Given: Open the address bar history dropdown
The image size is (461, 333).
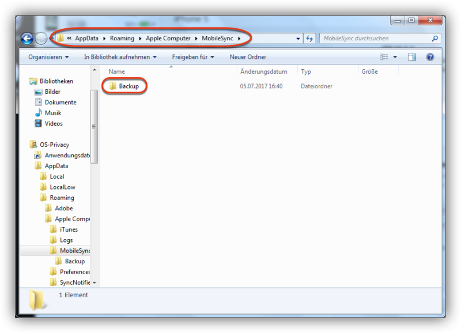Looking at the screenshot, I should click(298, 39).
